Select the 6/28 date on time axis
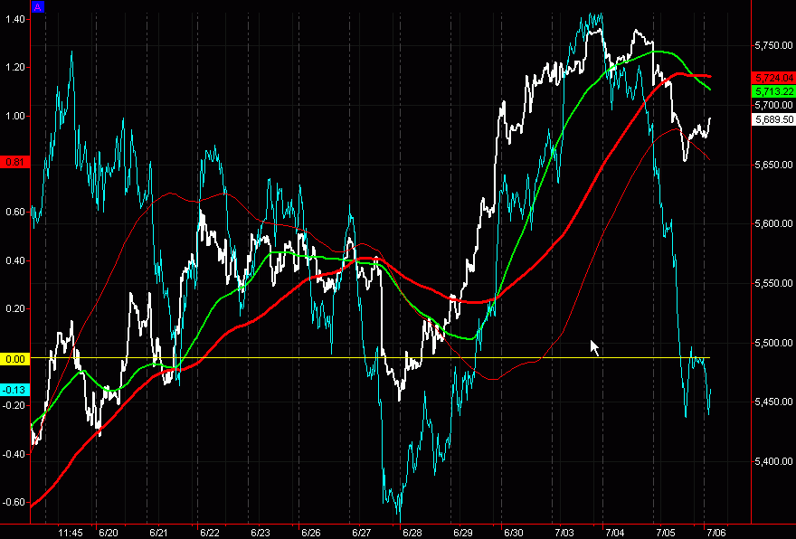The image size is (796, 539). tap(412, 533)
